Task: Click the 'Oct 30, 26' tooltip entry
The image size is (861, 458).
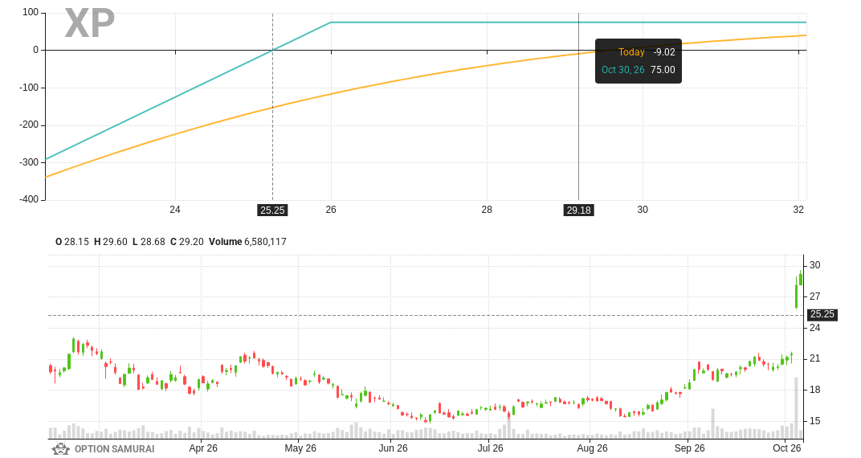Action: [622, 70]
